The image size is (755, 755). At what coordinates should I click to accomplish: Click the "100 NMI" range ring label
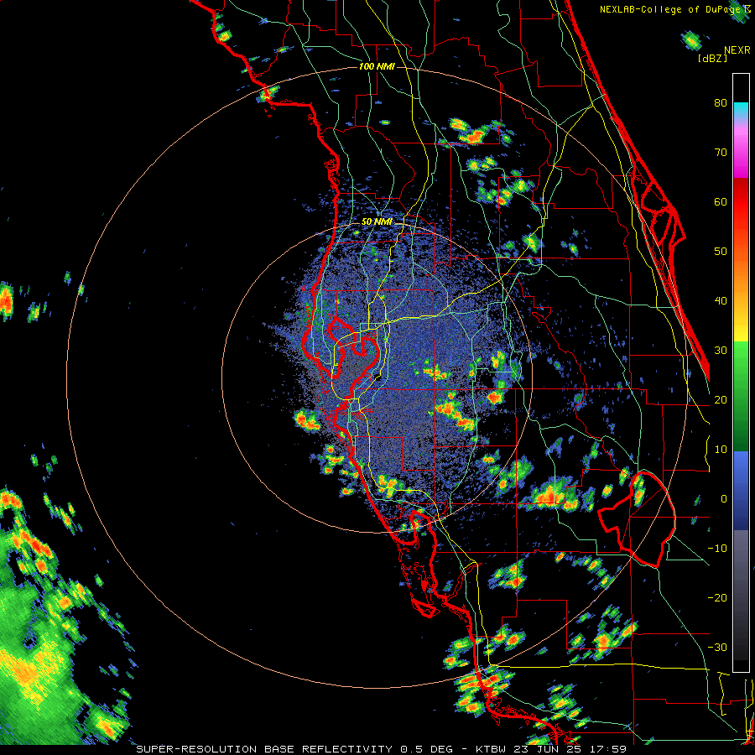(377, 66)
